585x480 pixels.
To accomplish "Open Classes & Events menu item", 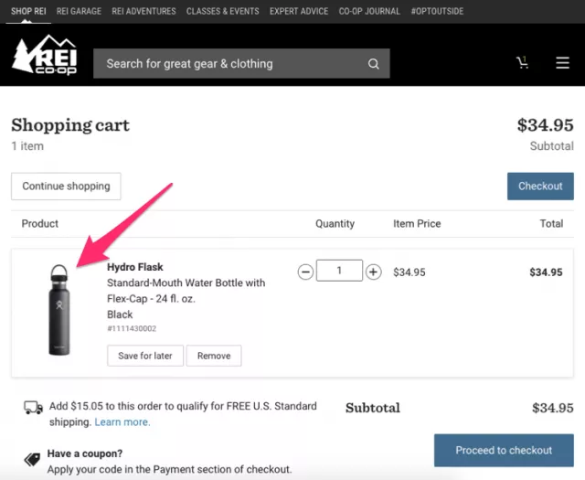I will tap(222, 11).
